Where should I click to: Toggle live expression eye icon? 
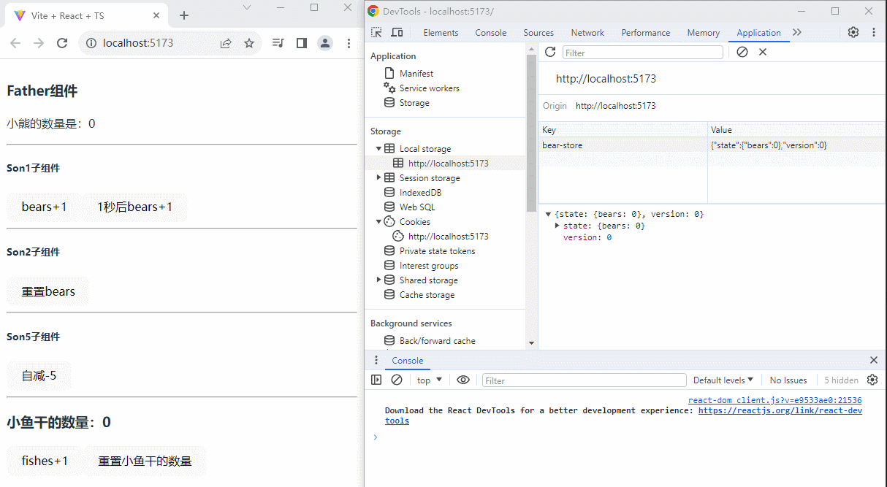pos(463,380)
